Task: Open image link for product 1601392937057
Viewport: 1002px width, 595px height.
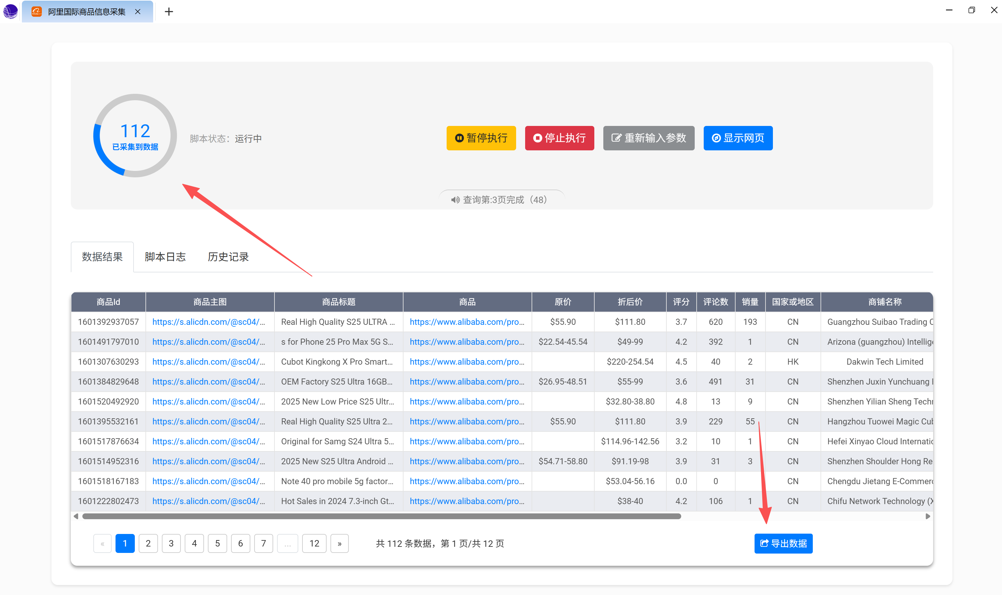Action: coord(209,322)
